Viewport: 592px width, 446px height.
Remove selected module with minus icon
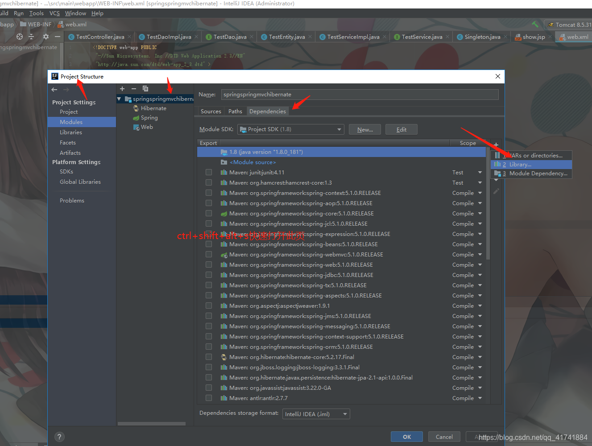pos(133,89)
